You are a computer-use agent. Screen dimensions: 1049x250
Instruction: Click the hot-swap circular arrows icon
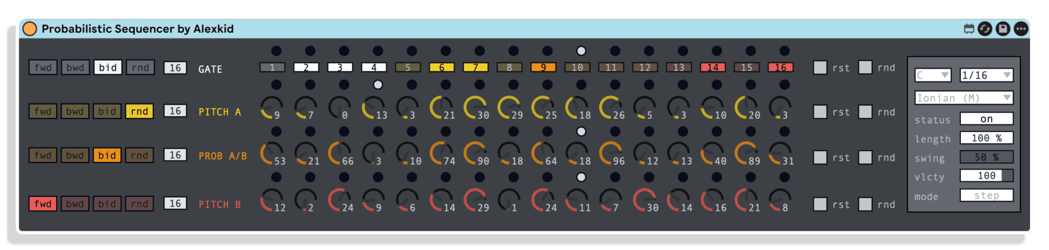coord(985,29)
